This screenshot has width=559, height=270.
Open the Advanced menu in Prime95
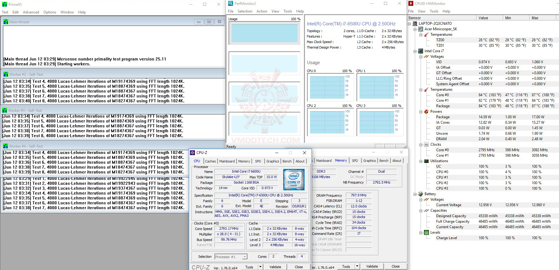(x=31, y=12)
